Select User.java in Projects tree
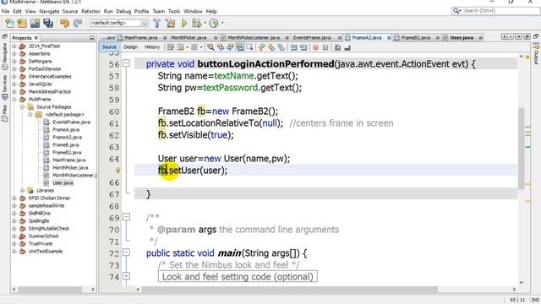The image size is (541, 304). pos(63,182)
